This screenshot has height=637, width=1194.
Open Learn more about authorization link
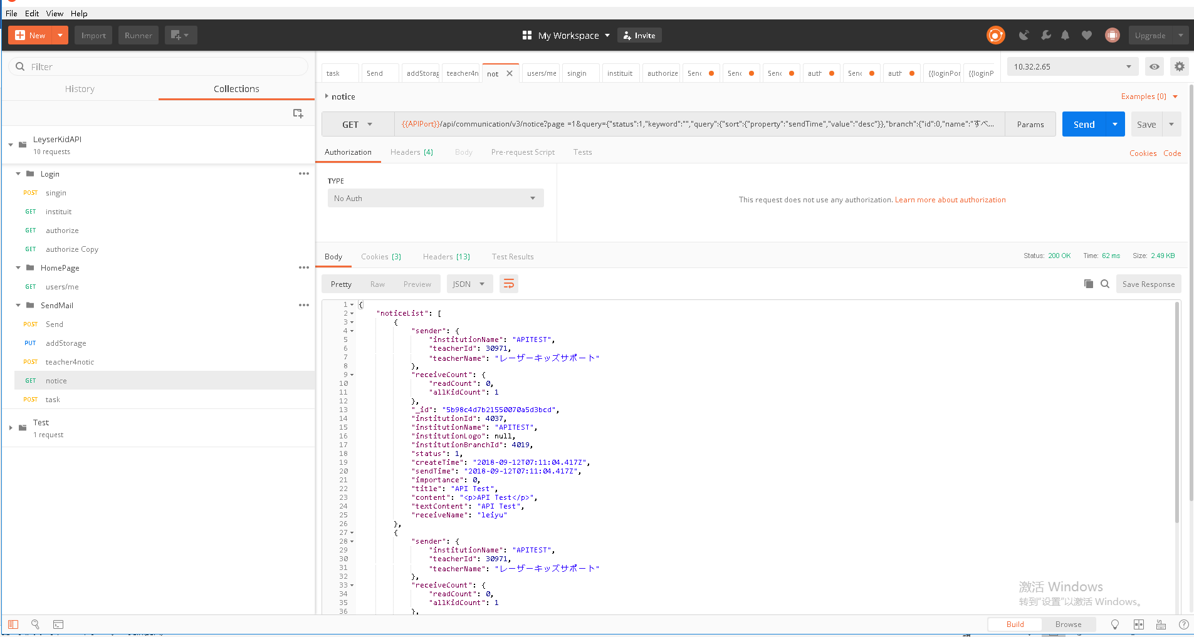[x=950, y=200]
